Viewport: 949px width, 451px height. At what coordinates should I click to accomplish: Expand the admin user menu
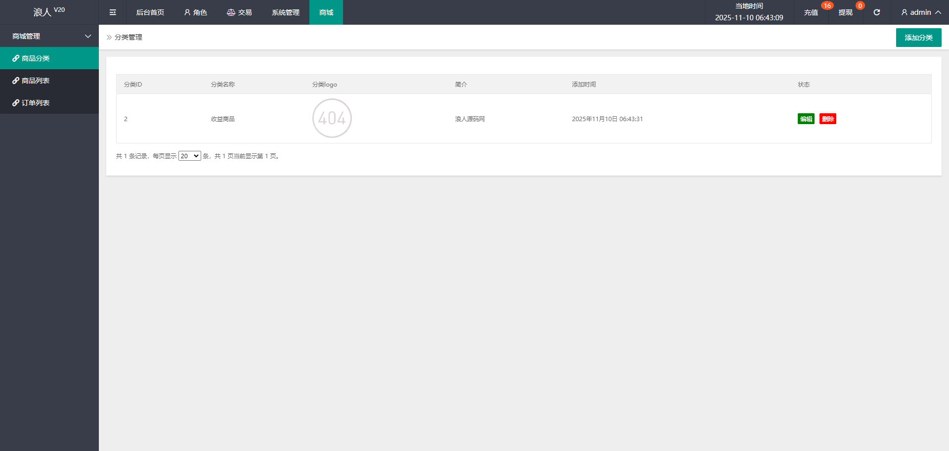(x=920, y=12)
